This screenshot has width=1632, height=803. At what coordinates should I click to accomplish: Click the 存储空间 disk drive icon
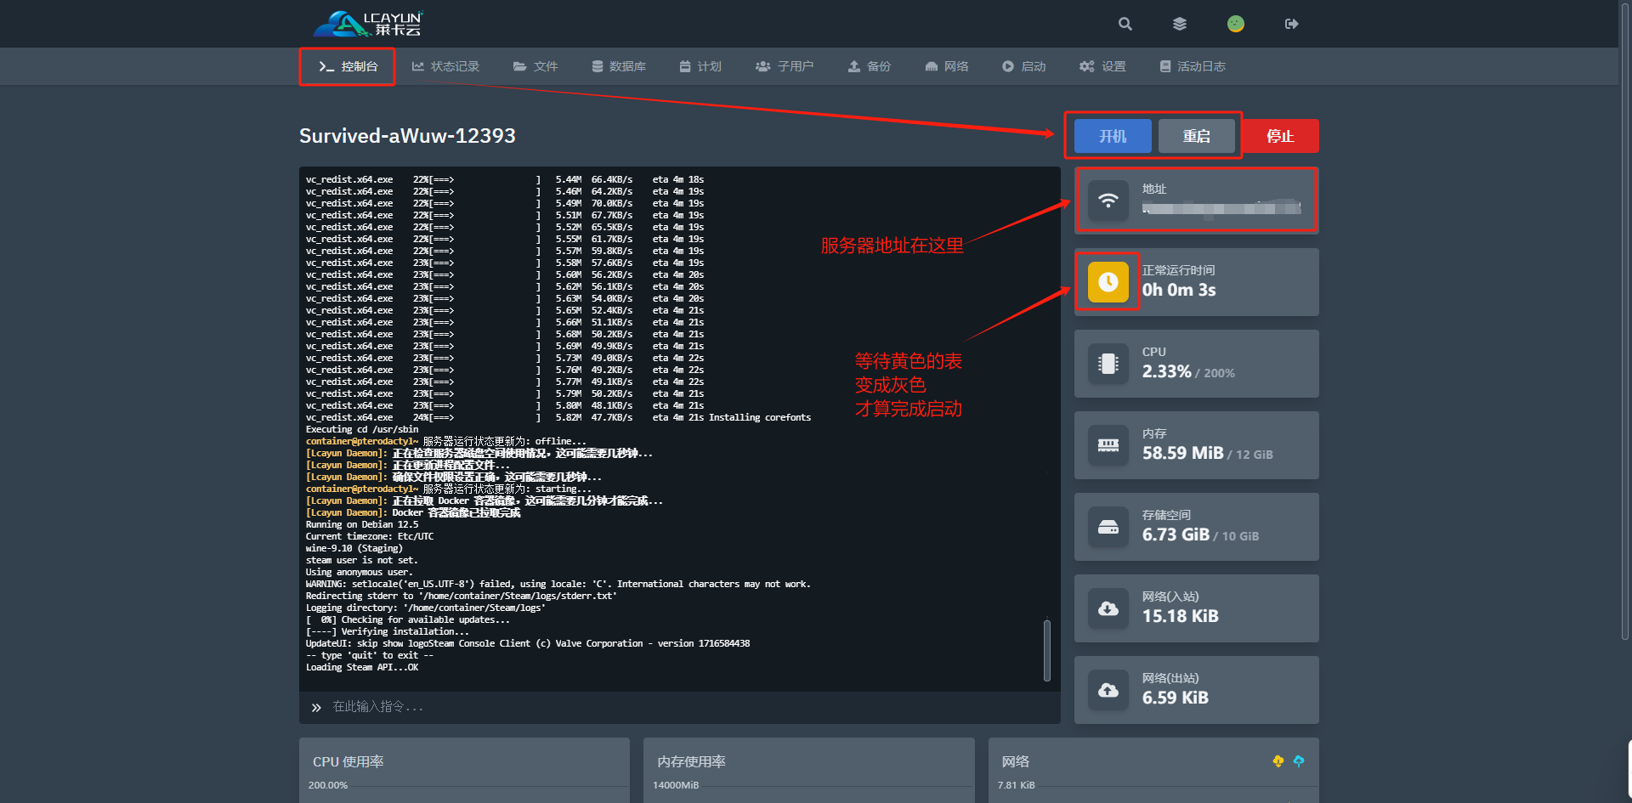point(1108,527)
